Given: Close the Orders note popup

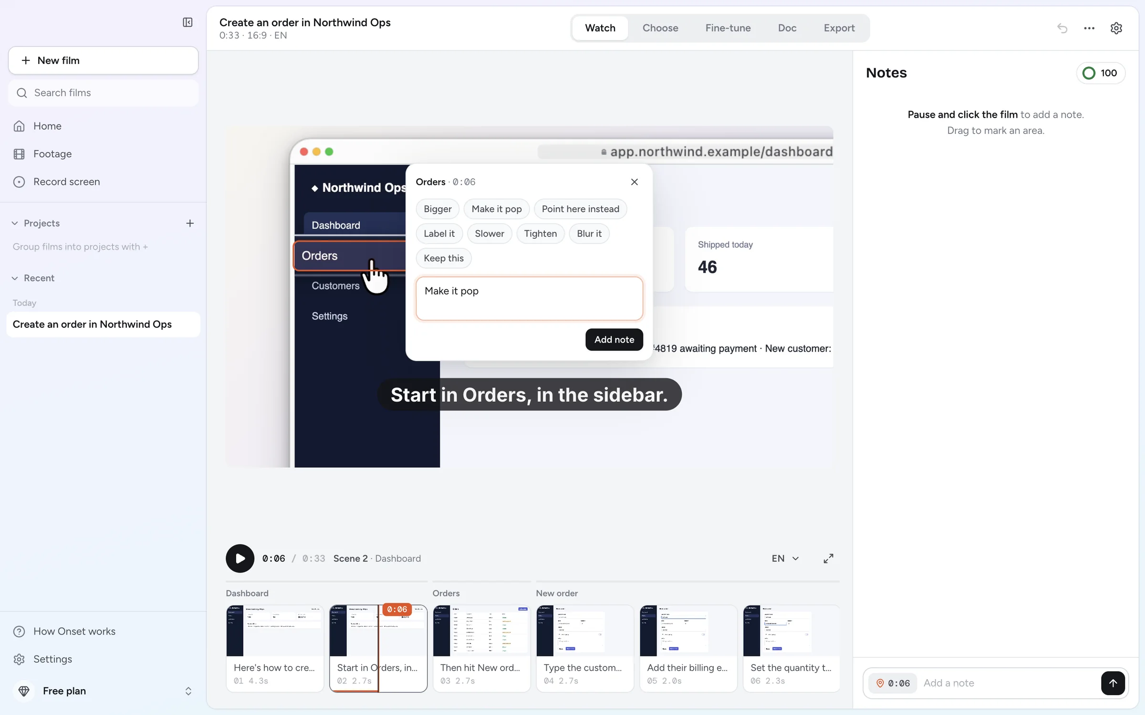Looking at the screenshot, I should [x=635, y=182].
